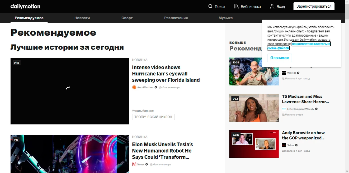Click the 10:36 duration badge
Viewport: 349px width, 173px height.
236,63
